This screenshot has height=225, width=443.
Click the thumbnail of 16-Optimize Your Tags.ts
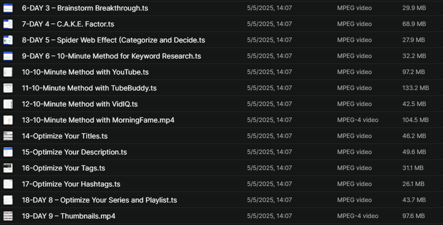(x=8, y=168)
